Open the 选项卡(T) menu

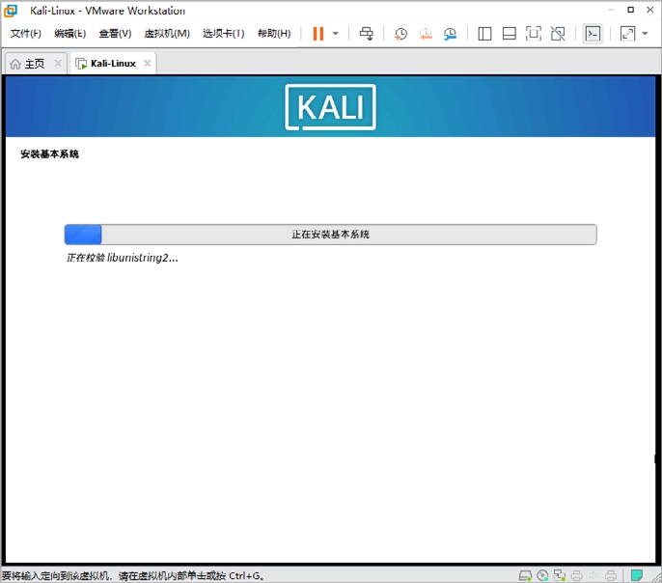[x=223, y=34]
